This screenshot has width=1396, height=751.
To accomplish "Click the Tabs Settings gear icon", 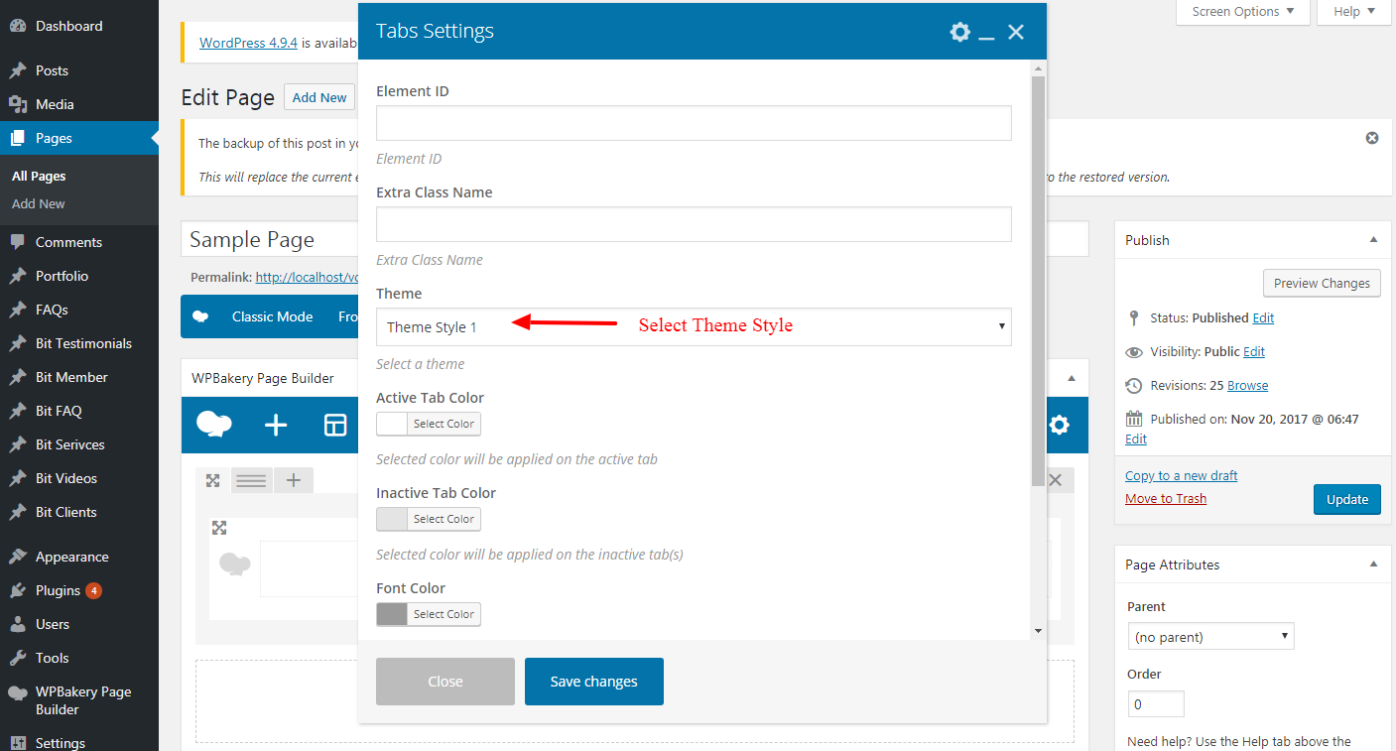I will coord(959,32).
